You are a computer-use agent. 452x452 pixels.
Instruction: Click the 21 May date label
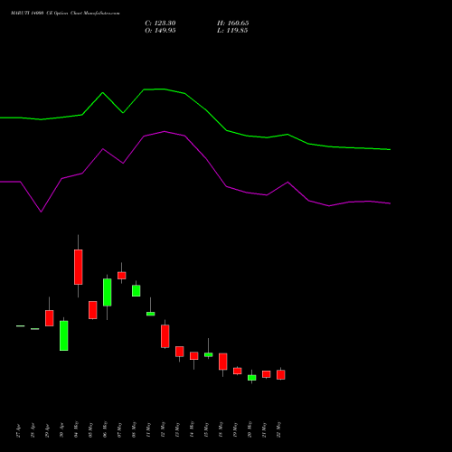264,429
